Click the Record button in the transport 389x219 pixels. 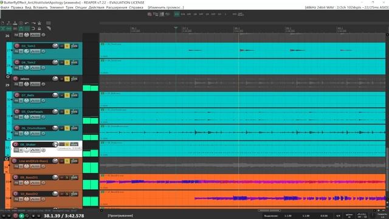[x=15, y=216]
